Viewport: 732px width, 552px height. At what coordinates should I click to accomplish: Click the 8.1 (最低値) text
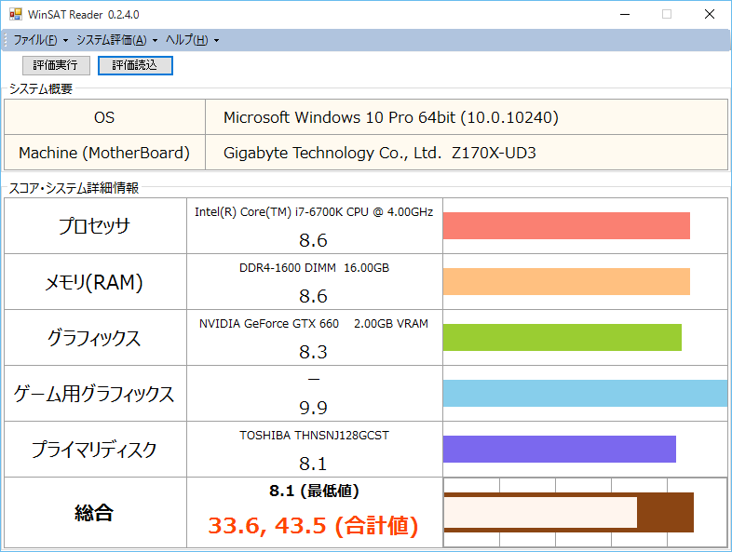(x=314, y=491)
